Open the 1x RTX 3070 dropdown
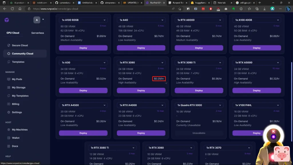 228,148
